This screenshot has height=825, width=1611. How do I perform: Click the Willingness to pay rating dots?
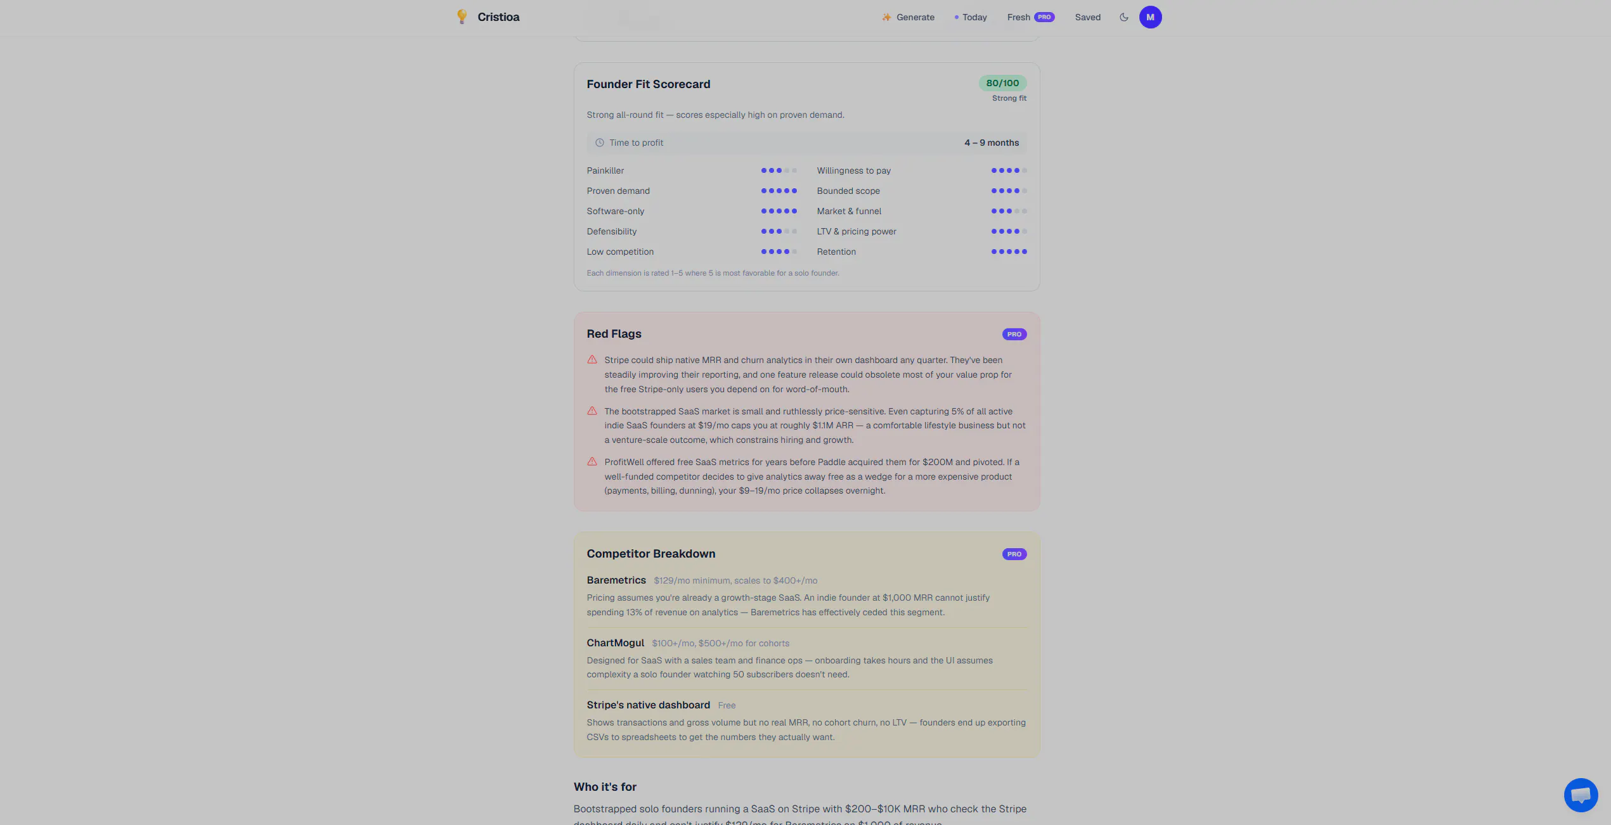1009,170
